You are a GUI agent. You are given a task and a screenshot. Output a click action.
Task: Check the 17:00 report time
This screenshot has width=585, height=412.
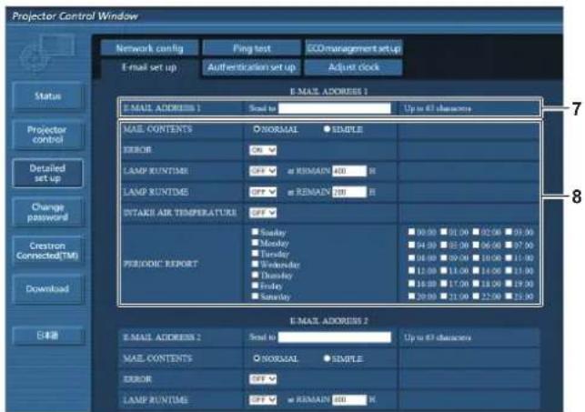[444, 284]
